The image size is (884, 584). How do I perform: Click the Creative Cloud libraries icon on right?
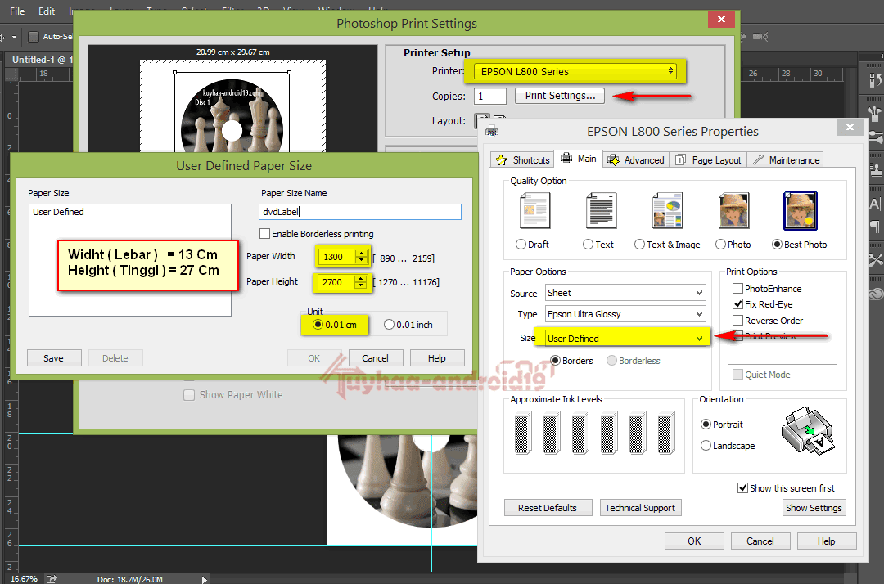(875, 294)
